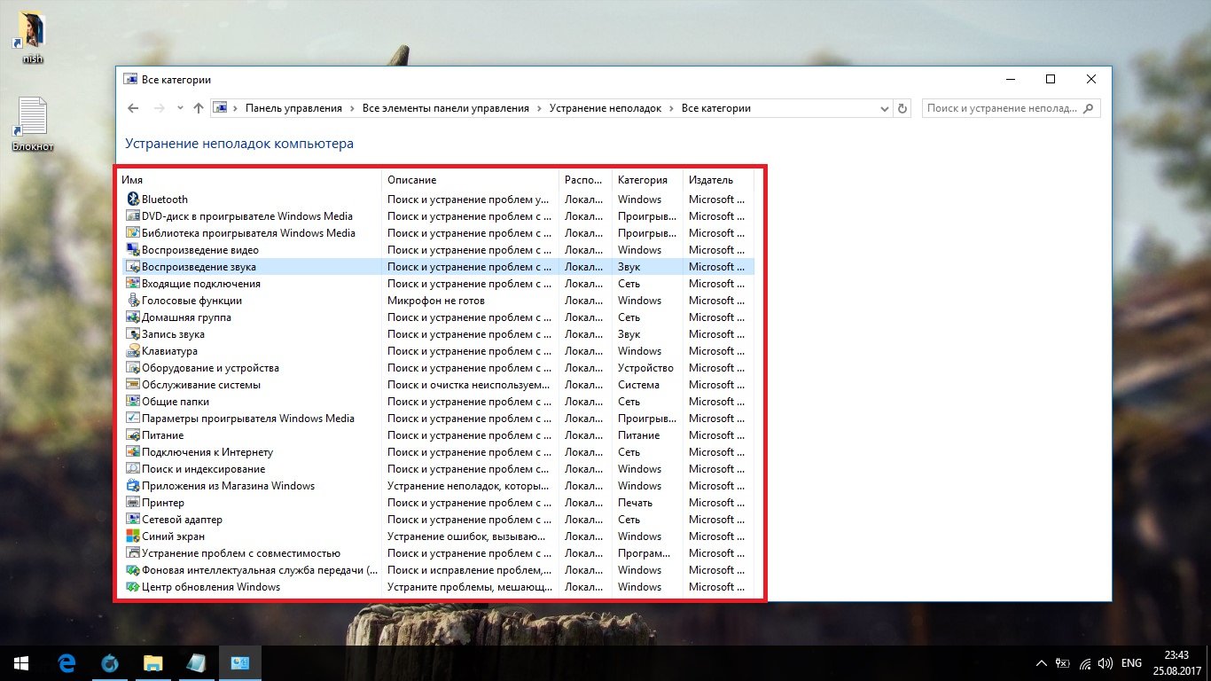This screenshot has width=1211, height=681.
Task: Click the search magnifier icon
Action: click(x=1090, y=108)
